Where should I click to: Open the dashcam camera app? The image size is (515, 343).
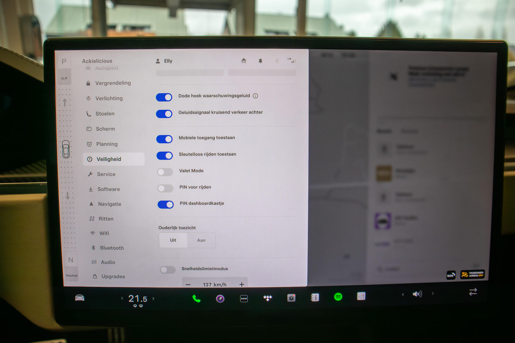(x=291, y=298)
